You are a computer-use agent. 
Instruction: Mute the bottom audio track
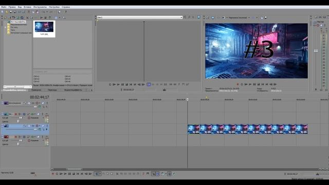coord(38,137)
